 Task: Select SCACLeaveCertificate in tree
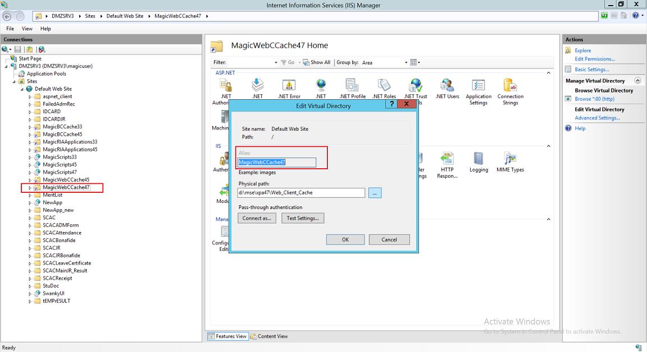point(67,263)
